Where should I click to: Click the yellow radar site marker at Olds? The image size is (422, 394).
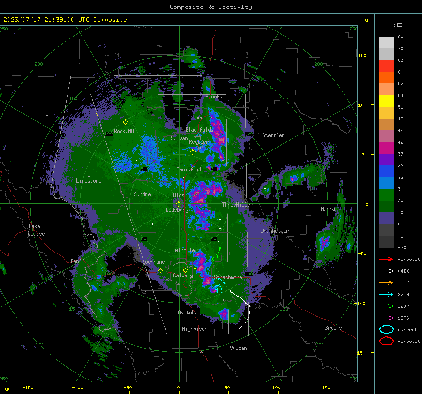tap(179, 204)
